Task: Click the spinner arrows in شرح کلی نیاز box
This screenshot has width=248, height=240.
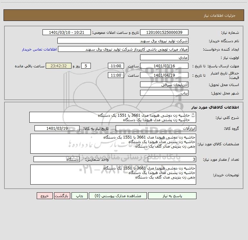Action: tap(193, 116)
